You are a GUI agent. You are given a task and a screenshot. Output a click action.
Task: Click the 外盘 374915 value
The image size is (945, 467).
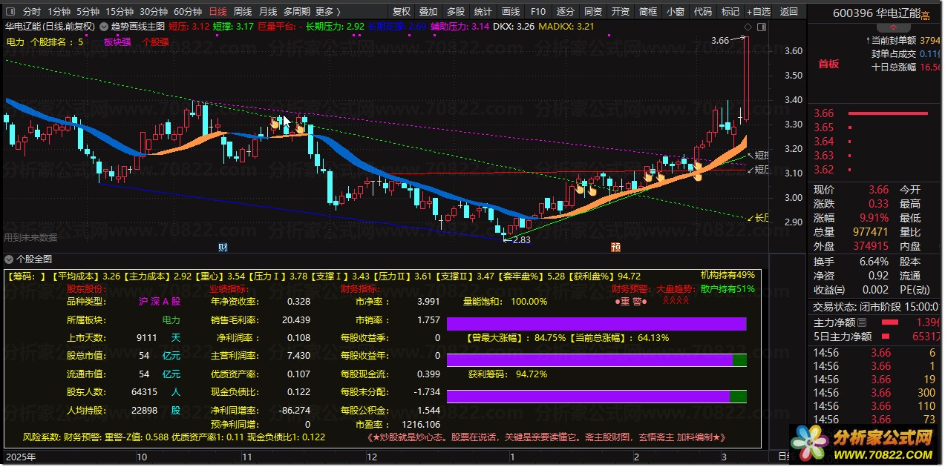[870, 246]
